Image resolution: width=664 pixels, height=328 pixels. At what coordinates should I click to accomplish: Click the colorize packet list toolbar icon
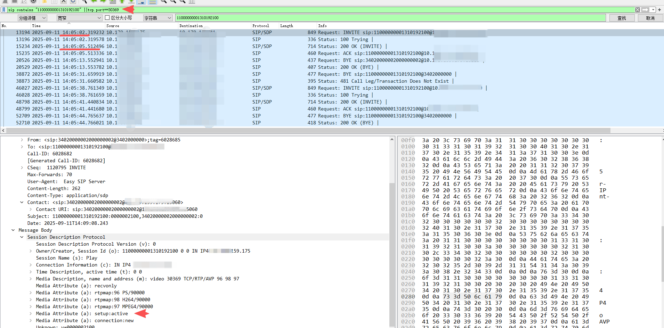click(x=152, y=2)
